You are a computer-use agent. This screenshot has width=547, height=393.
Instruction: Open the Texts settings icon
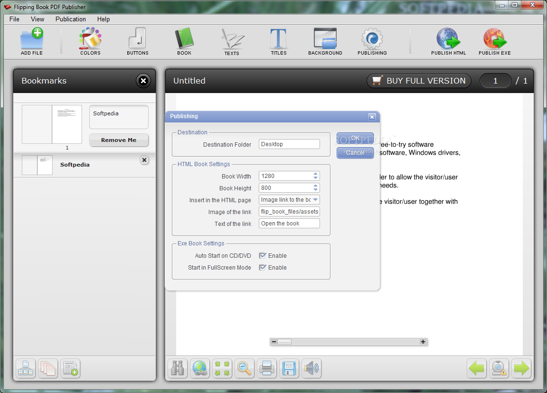click(x=232, y=41)
